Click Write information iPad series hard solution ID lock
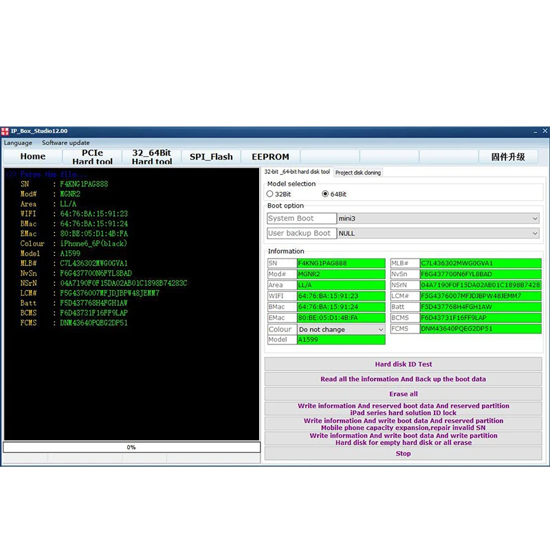 coord(403,409)
